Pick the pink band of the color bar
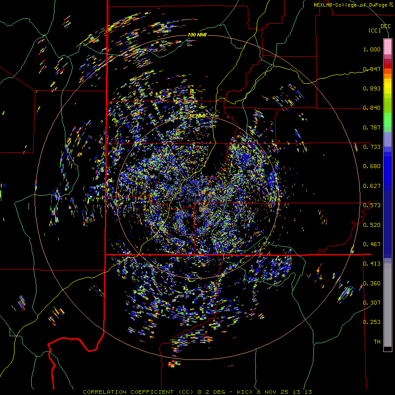 (x=388, y=47)
